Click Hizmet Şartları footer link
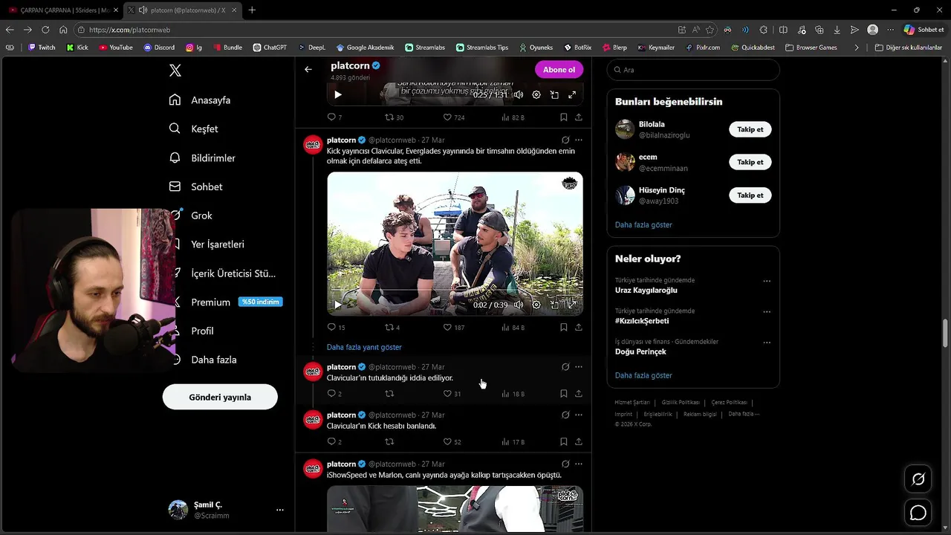 632,402
